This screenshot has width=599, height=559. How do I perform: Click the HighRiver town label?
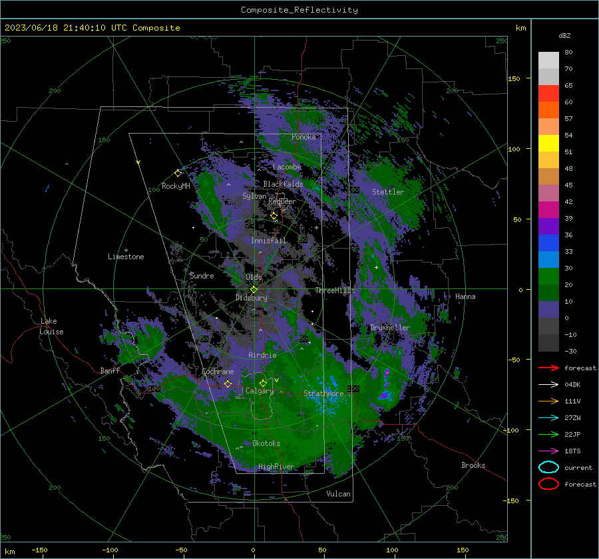click(276, 467)
